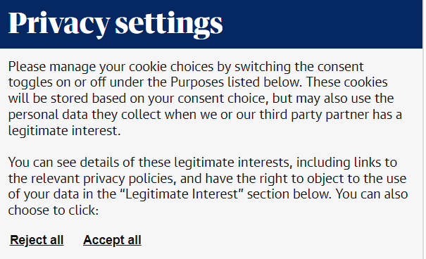Click the word Purposes in first paragraph
The height and width of the screenshot is (259, 426).
point(197,82)
